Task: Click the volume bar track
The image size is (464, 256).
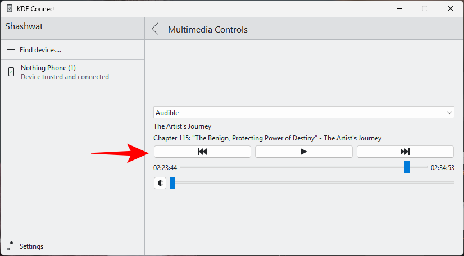Action: pyautogui.click(x=315, y=183)
